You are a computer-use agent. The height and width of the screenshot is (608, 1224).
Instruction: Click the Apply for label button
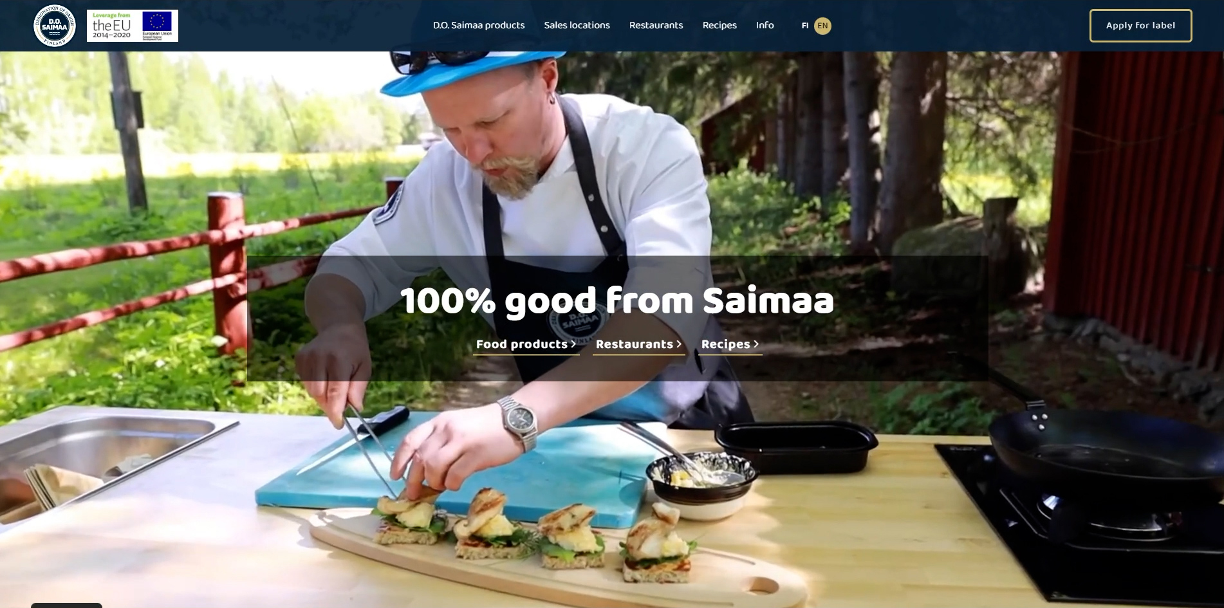(1140, 26)
